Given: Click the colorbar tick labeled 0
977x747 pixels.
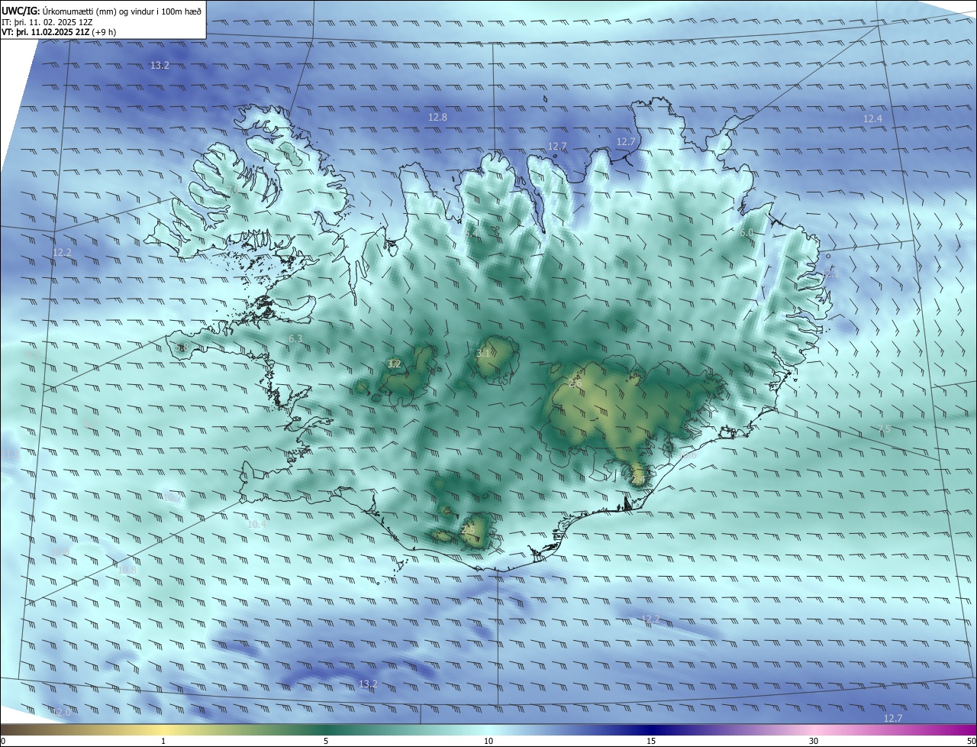Looking at the screenshot, I should tap(3, 741).
